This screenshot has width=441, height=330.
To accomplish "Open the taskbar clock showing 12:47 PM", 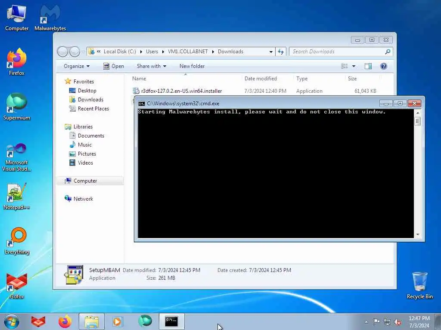I will [419, 322].
